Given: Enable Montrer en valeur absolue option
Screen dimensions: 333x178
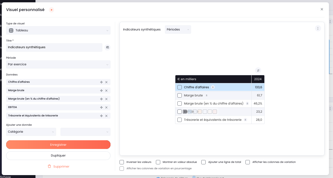Looking at the screenshot, I should click(x=158, y=162).
